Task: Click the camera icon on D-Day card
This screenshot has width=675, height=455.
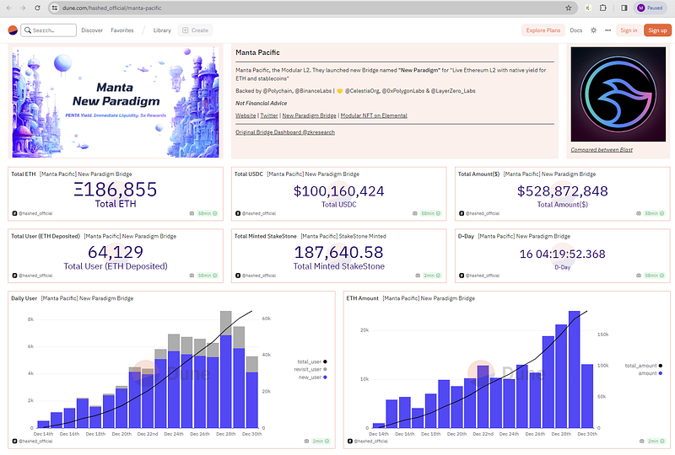Action: click(639, 276)
